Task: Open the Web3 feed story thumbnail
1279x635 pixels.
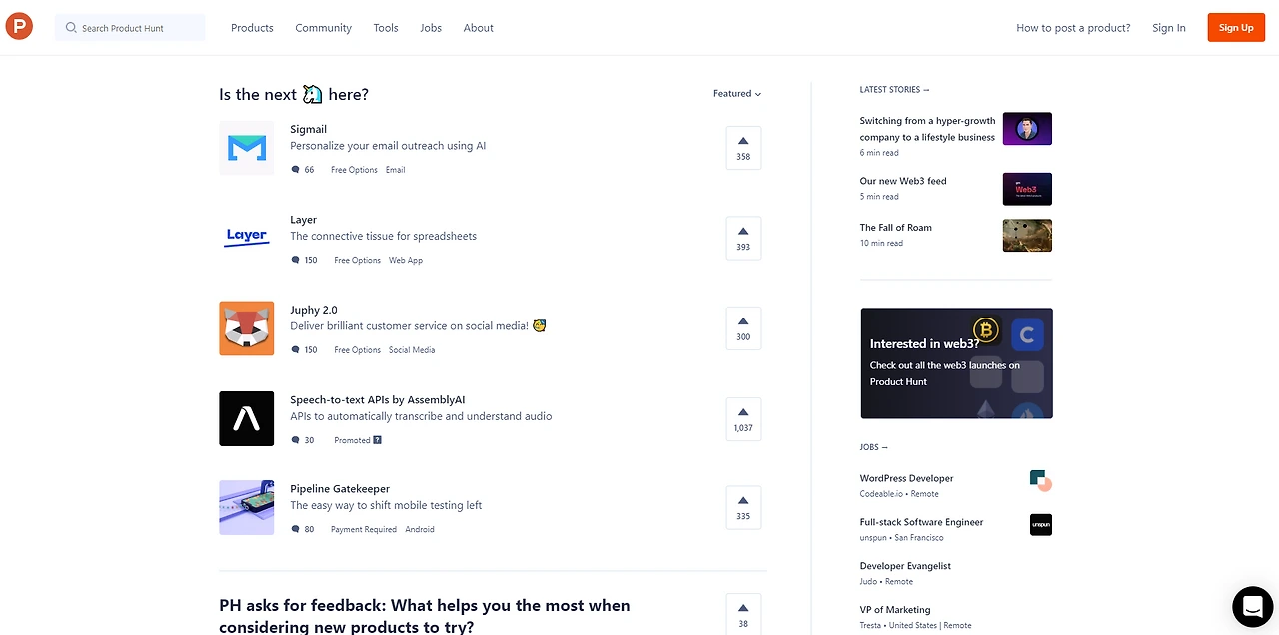Action: pos(1027,189)
